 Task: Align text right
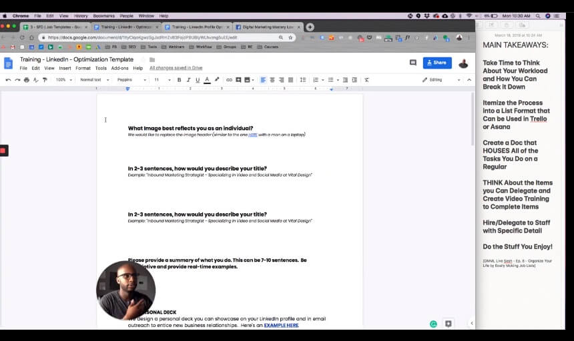(x=281, y=80)
